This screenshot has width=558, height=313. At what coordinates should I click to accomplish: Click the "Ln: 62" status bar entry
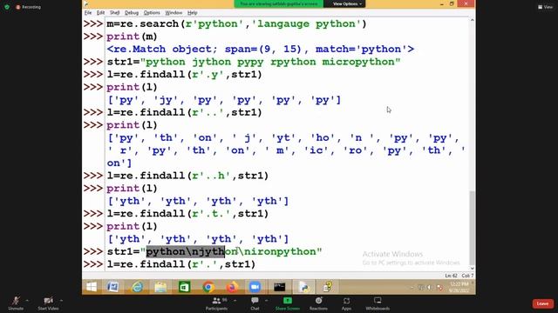451,276
